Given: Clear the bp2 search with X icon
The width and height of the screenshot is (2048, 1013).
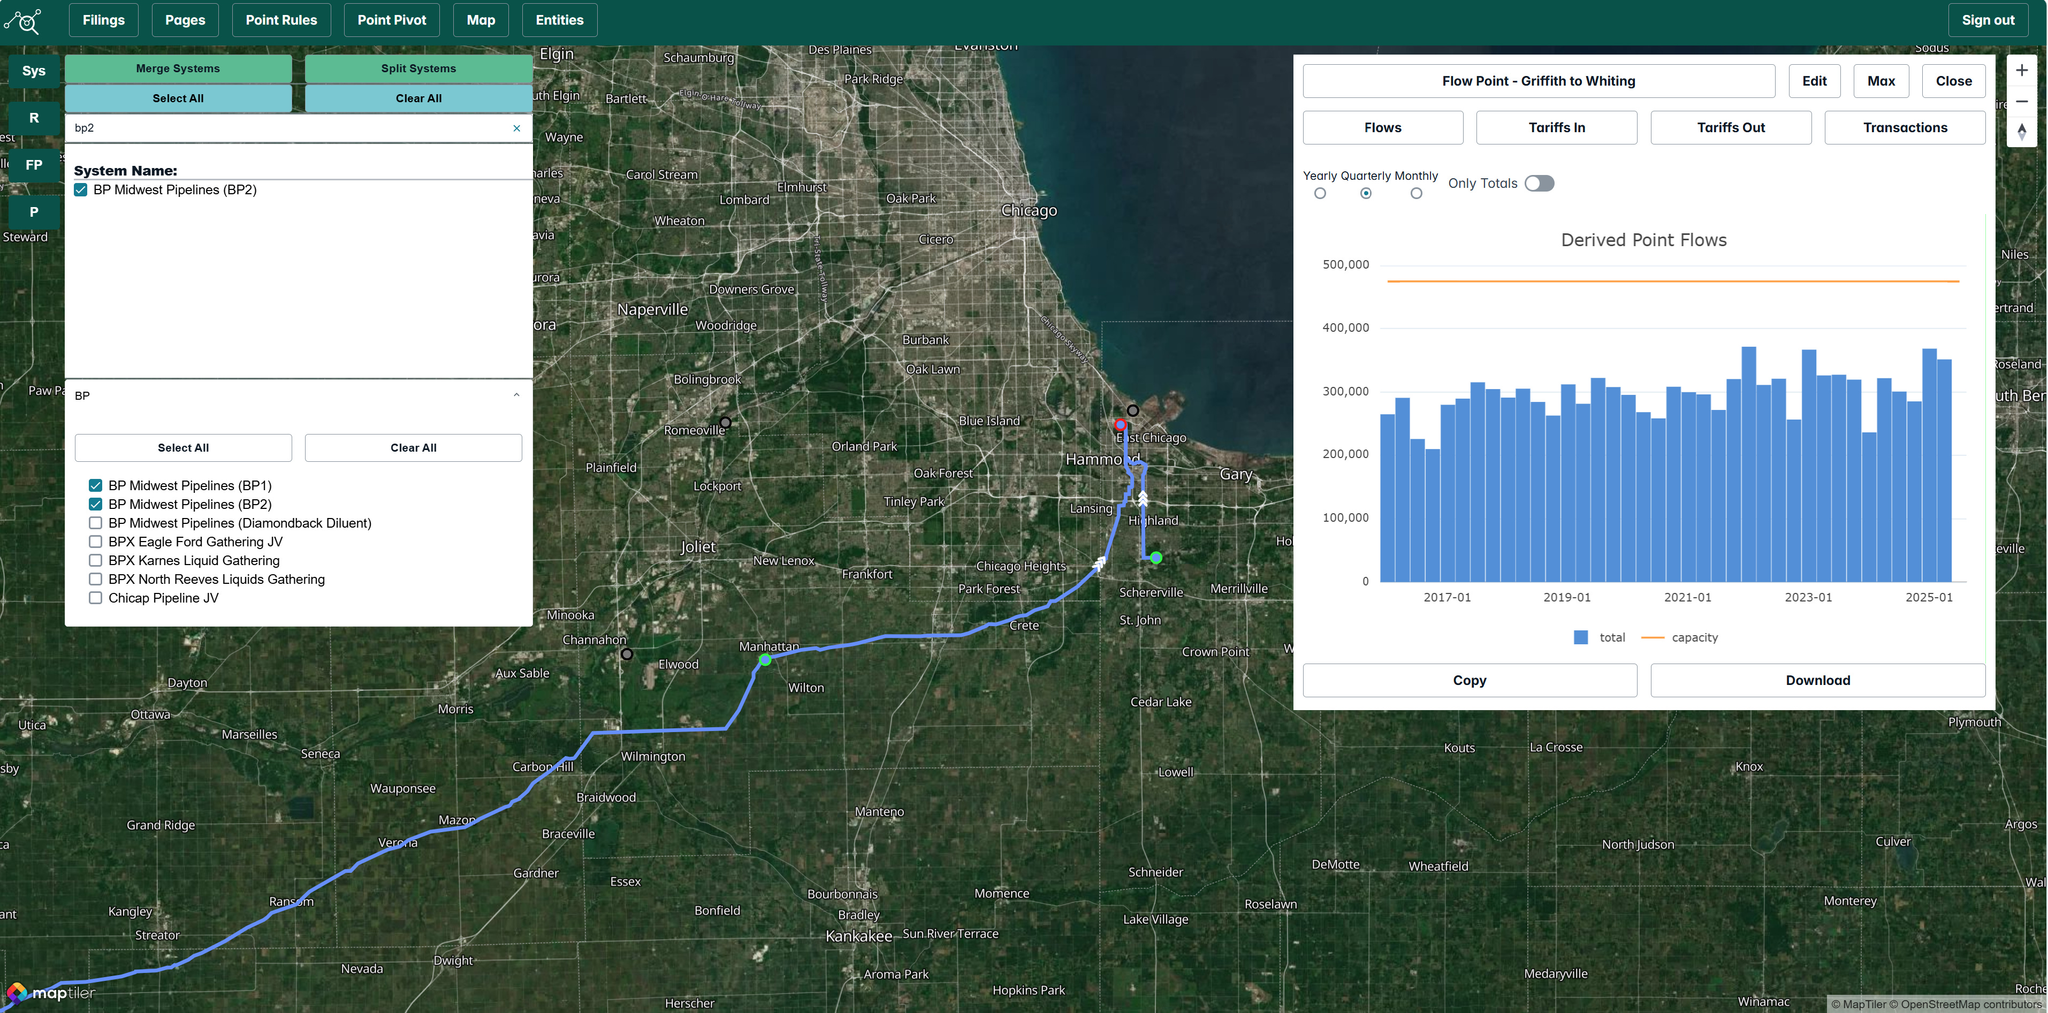Looking at the screenshot, I should pos(517,128).
